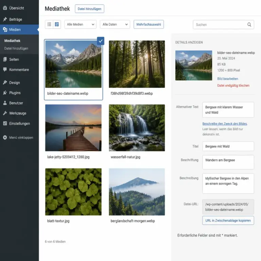Open the Medien sidebar menu
This screenshot has height=261, width=261.
tap(19, 30)
